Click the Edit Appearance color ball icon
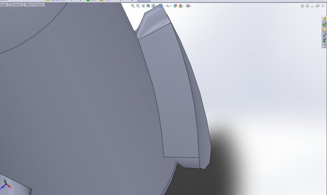The height and width of the screenshot is (195, 327). pos(175,6)
